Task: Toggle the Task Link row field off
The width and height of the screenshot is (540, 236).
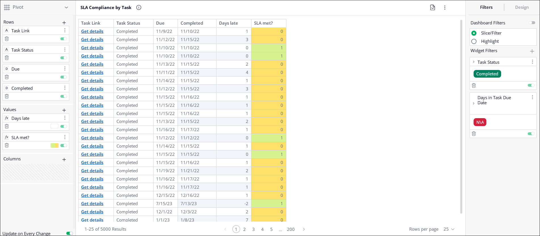Action: click(64, 39)
